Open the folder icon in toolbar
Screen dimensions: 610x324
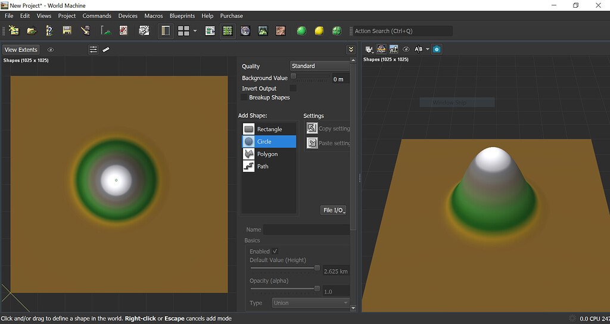click(32, 31)
